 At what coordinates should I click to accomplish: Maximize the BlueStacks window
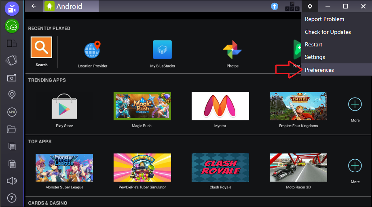345,6
